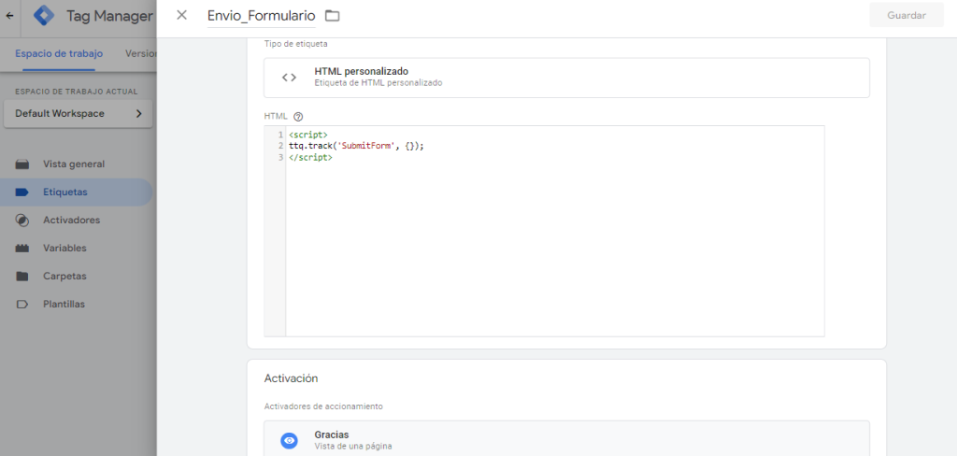Viewport: 957px width, 456px height.
Task: Click the closing </script> line
Action: click(x=310, y=158)
